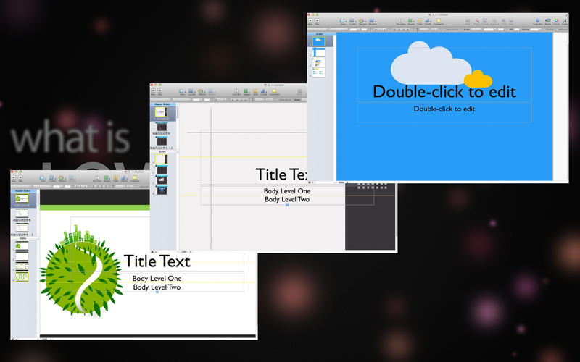Viewport: 580px width, 362px height.
Task: Click Play button in middle gray window
Action: pos(159,92)
